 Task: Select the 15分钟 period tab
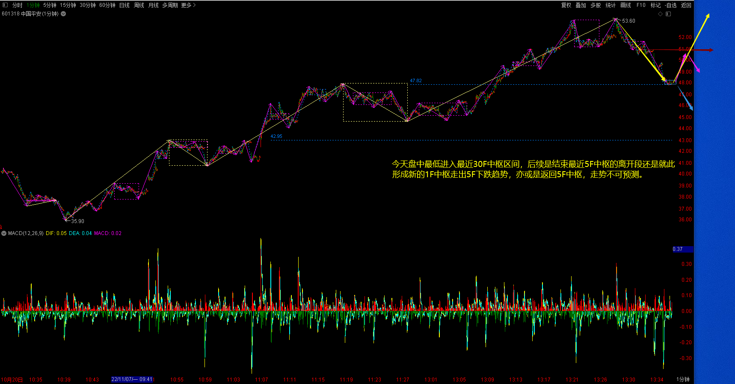point(68,5)
